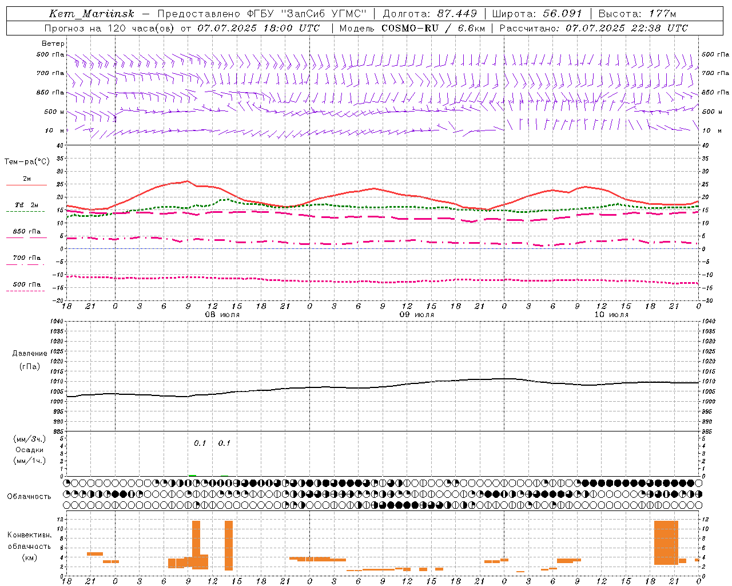Select the latitude value 56.091
This screenshot has width=732, height=586.
pos(562,14)
